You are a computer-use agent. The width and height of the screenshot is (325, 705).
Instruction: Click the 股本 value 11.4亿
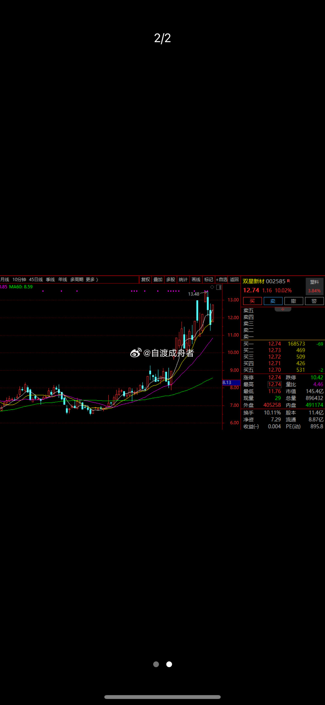coord(316,413)
